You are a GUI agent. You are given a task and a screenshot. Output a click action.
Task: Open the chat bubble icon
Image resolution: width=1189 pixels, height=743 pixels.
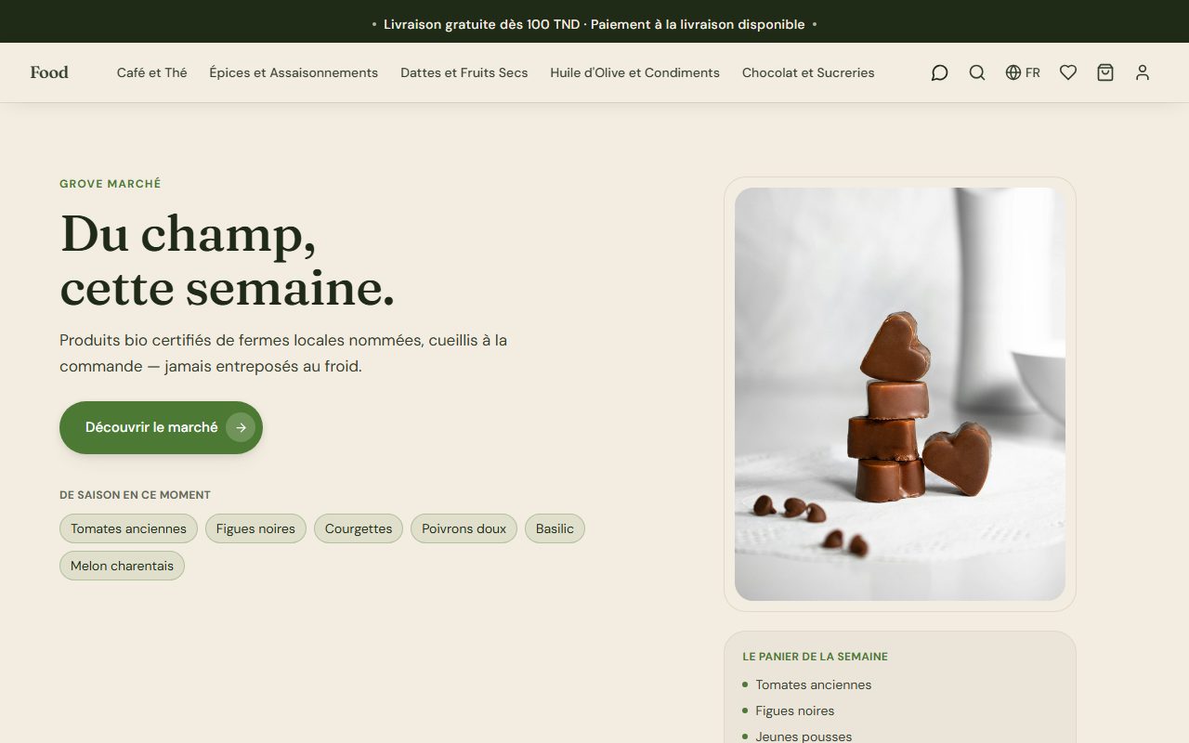click(940, 72)
